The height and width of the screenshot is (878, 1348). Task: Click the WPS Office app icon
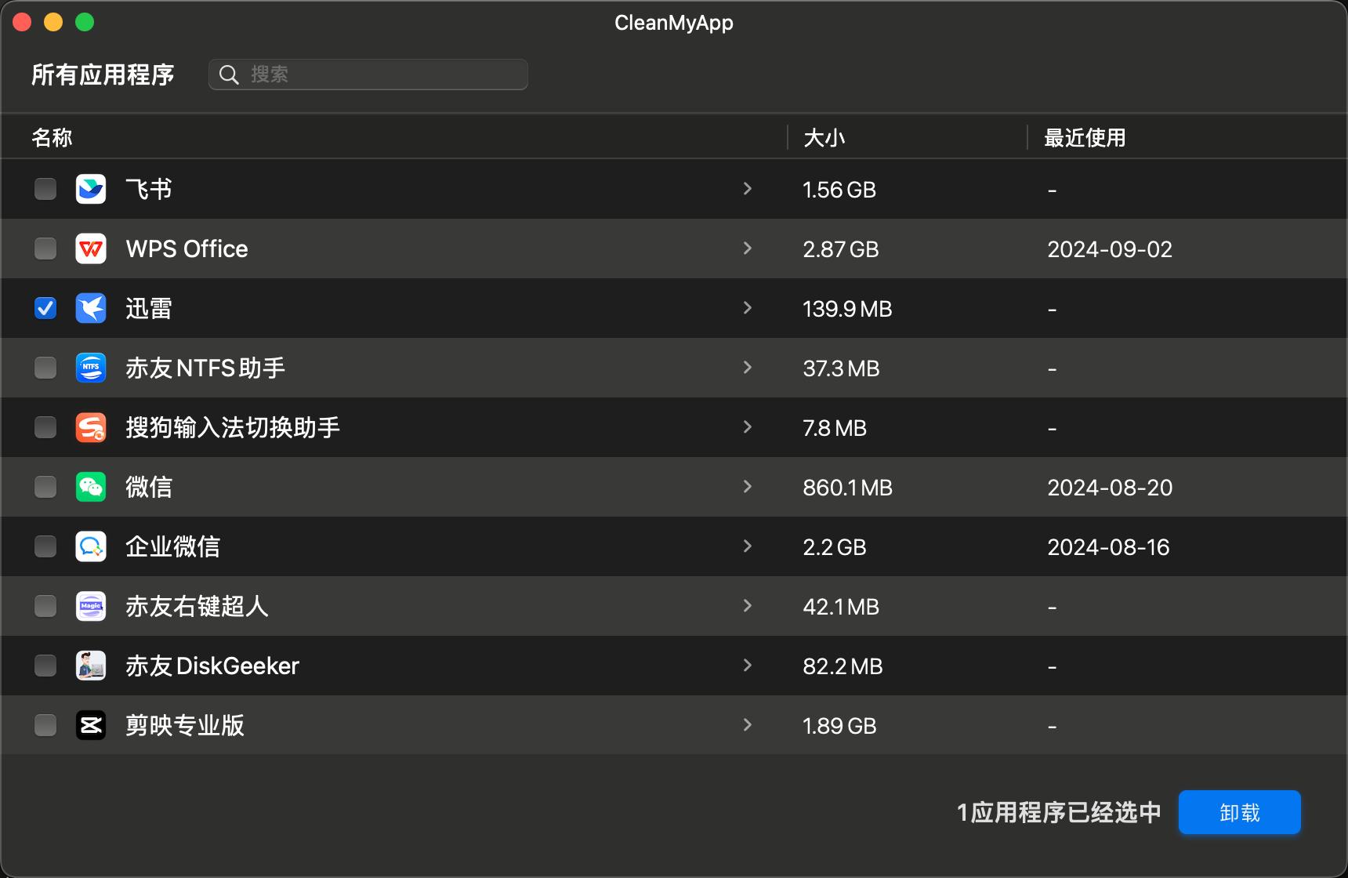click(91, 249)
